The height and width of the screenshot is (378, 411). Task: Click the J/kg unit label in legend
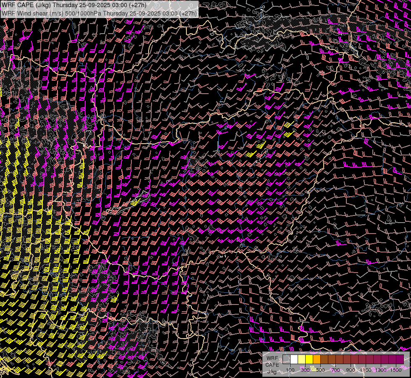(x=272, y=371)
